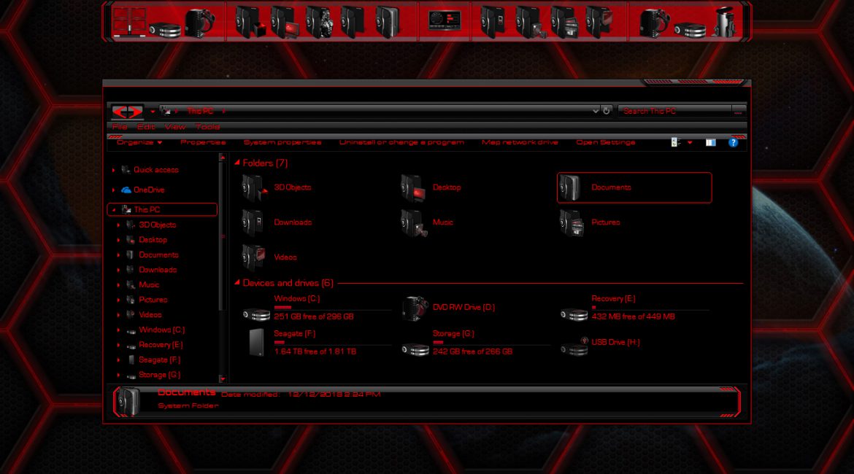The width and height of the screenshot is (854, 474).
Task: Click Uninstall or change a program
Action: [x=402, y=142]
